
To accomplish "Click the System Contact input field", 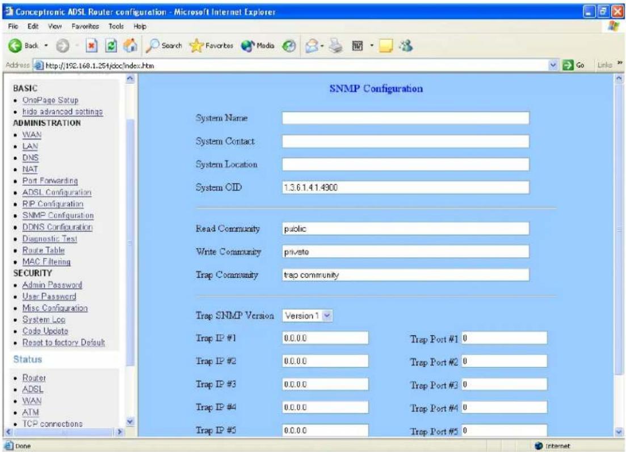I will tap(406, 141).
